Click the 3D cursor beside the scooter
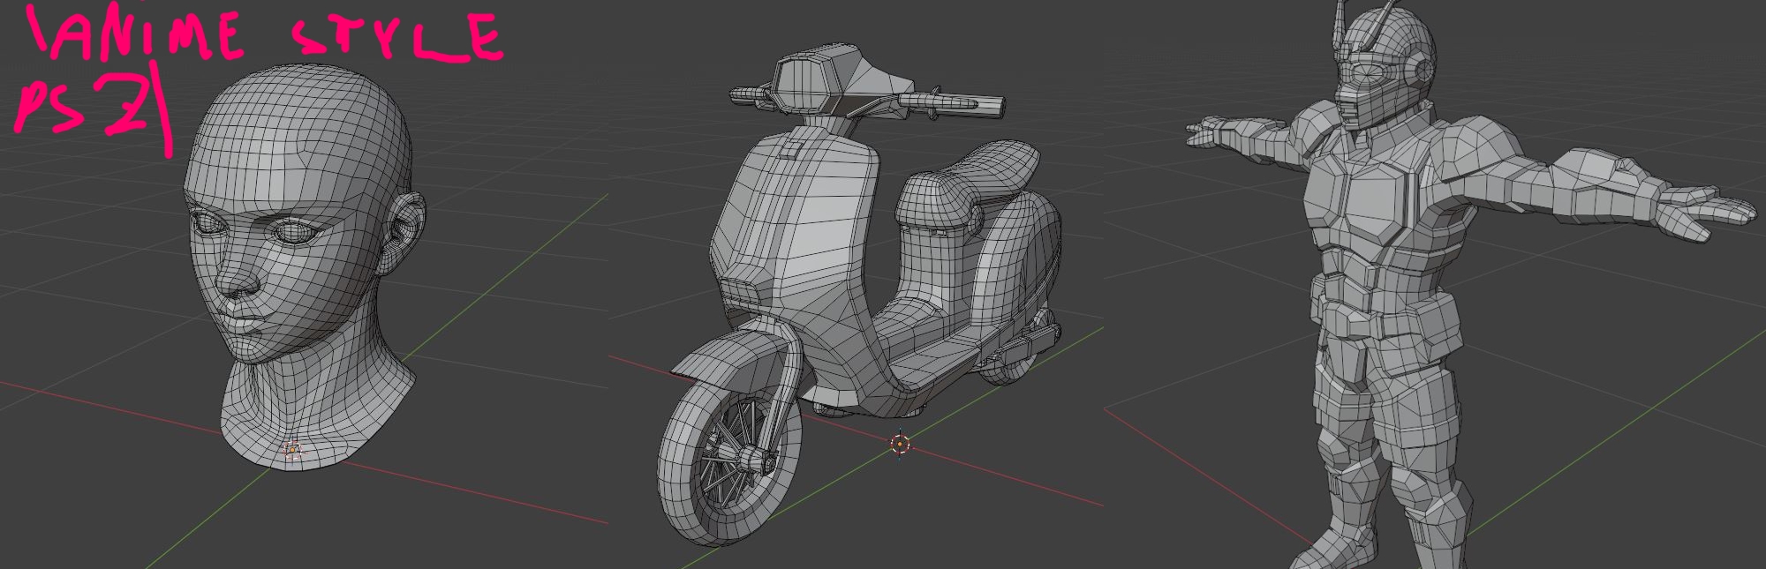The width and height of the screenshot is (1766, 569). pyautogui.click(x=900, y=445)
